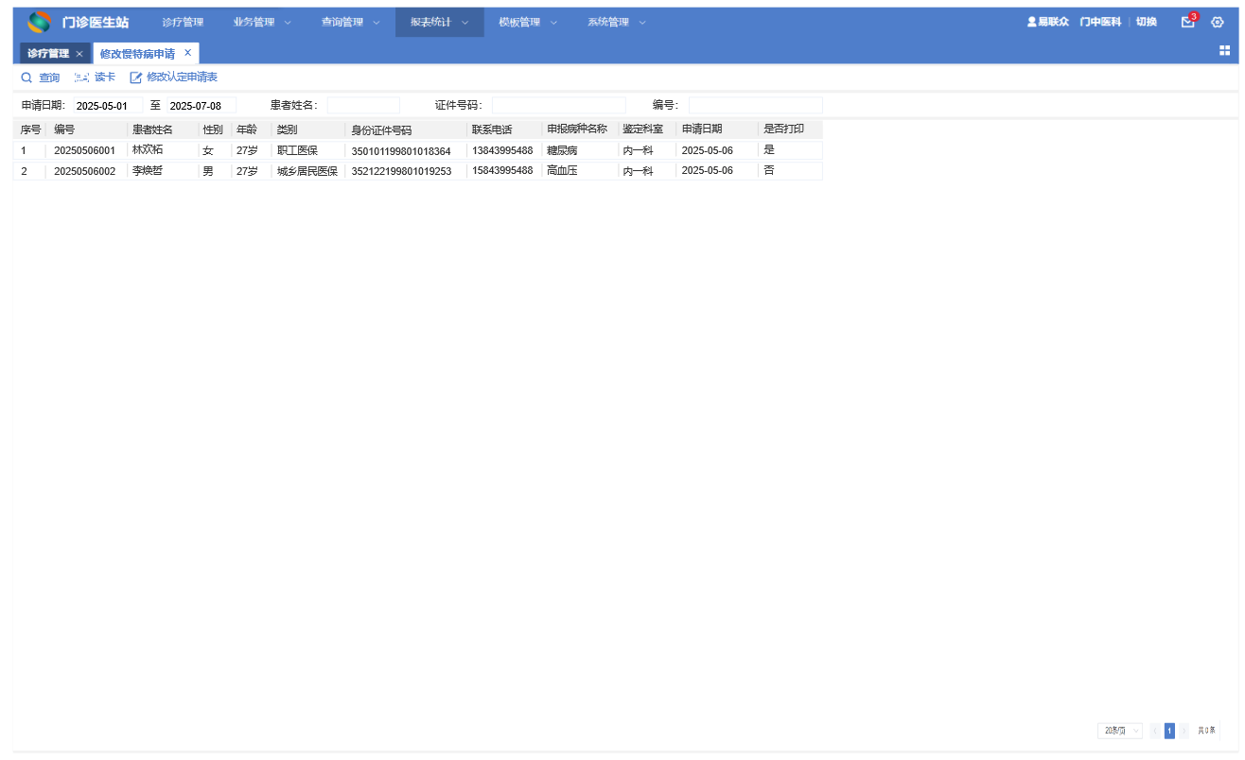The image size is (1245, 760).
Task: Open the messages envelope icon
Action: coord(1188,22)
